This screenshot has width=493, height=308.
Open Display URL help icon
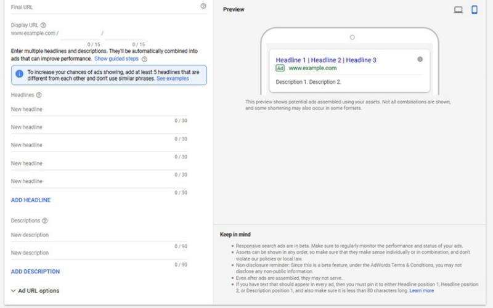(43, 25)
